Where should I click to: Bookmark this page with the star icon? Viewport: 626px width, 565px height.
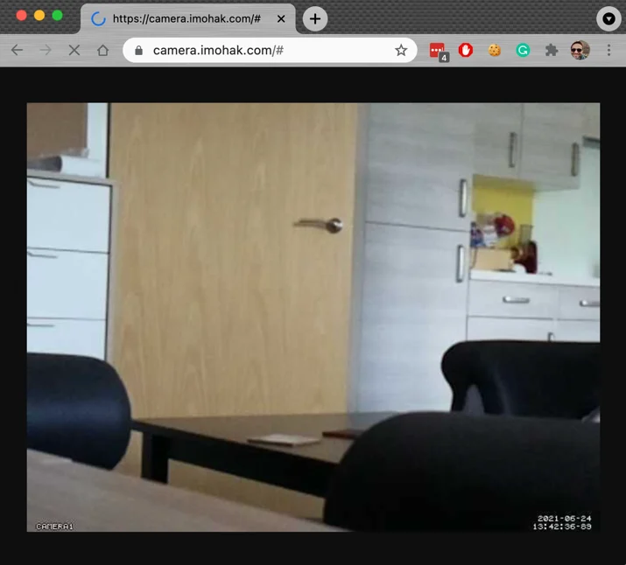pos(401,50)
